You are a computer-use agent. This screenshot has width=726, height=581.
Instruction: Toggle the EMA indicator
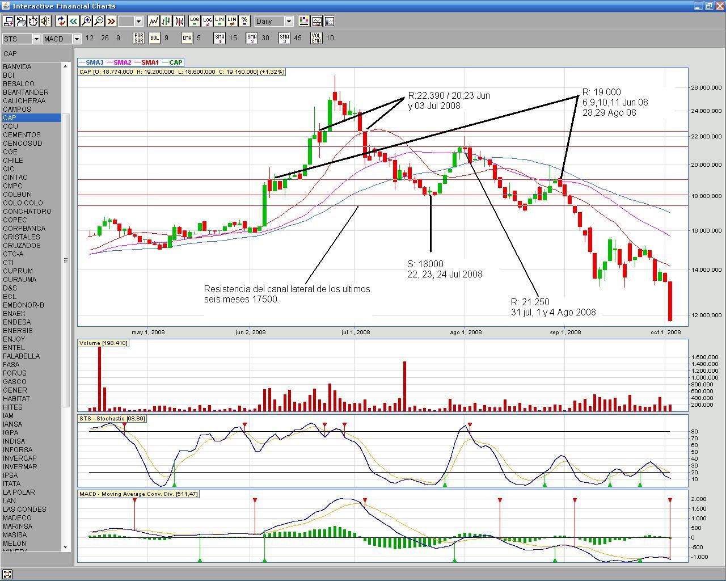[x=187, y=38]
